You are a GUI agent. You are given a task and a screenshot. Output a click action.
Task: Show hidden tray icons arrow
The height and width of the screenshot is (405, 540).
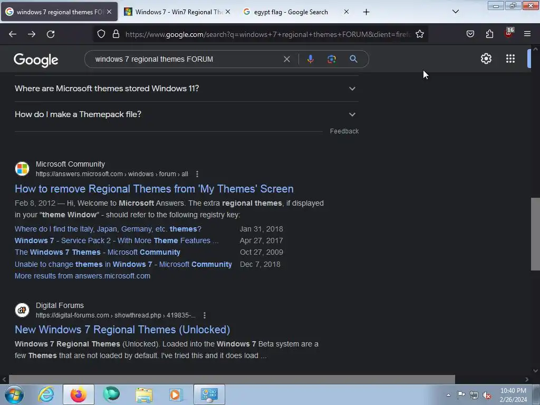pyautogui.click(x=448, y=395)
